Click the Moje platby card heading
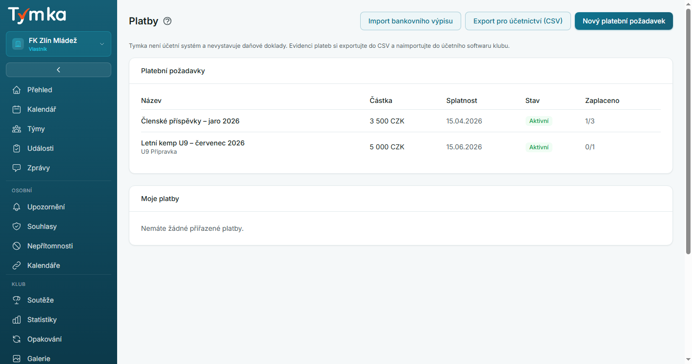Viewport: 692px width, 364px height. click(x=160, y=199)
